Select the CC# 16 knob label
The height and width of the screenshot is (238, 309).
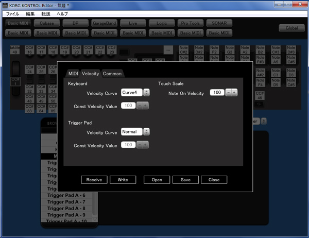[x=29, y=50]
